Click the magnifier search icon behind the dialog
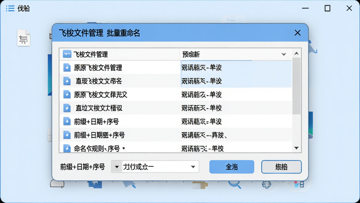Screen dimensions: 360x203 pos(234,184)
